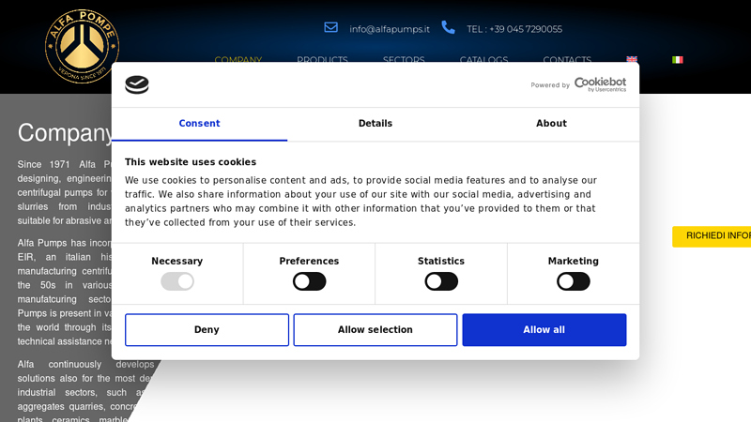Click the phone handset icon
This screenshot has height=422, width=751.
click(x=448, y=27)
